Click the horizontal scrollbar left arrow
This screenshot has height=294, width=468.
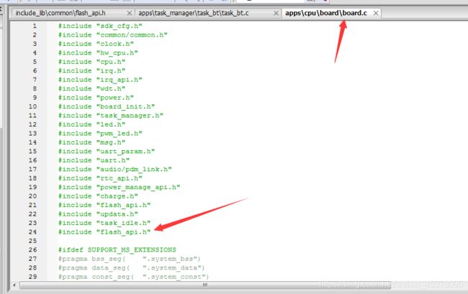[14, 285]
